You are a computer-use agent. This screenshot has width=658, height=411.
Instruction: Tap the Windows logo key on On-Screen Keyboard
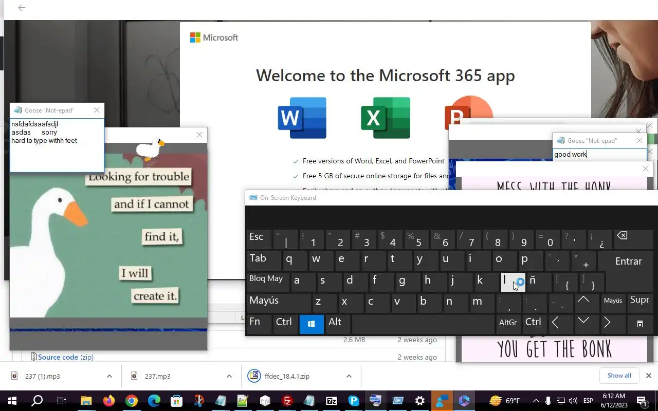tap(311, 324)
